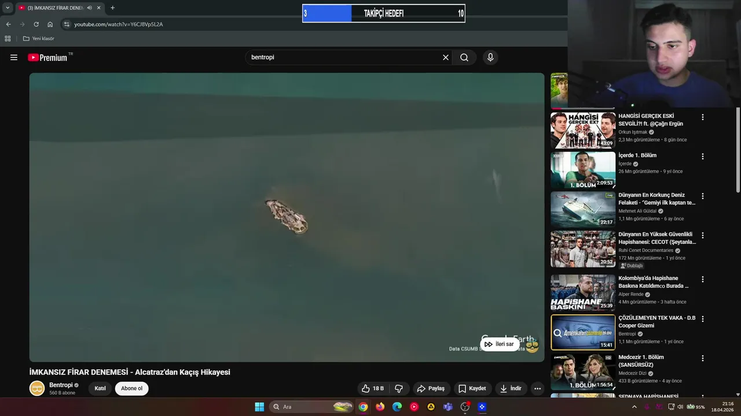Open the Yeni klasör bookmarks folder
The height and width of the screenshot is (416, 741).
click(x=39, y=39)
